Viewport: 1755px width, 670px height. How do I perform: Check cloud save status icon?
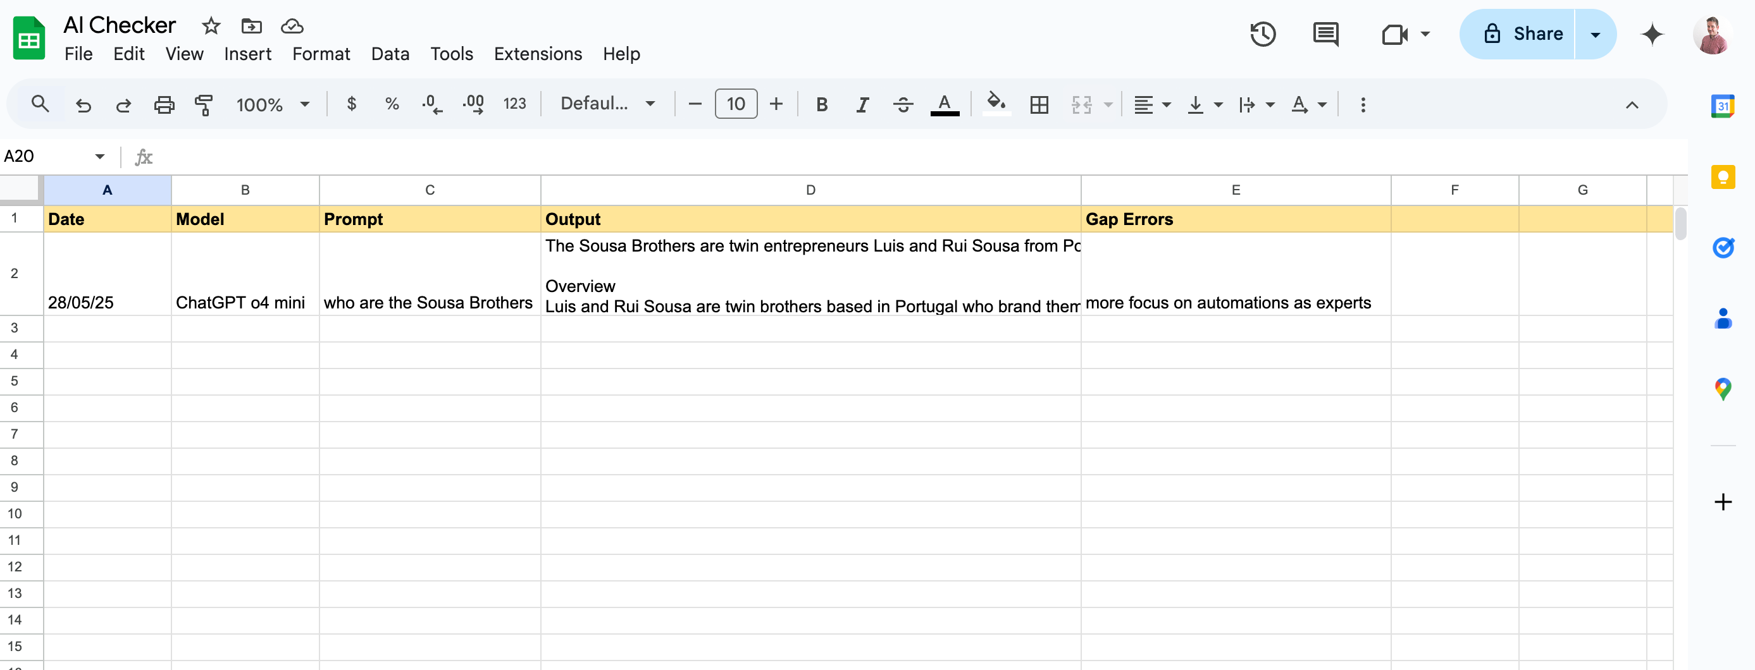point(292,26)
